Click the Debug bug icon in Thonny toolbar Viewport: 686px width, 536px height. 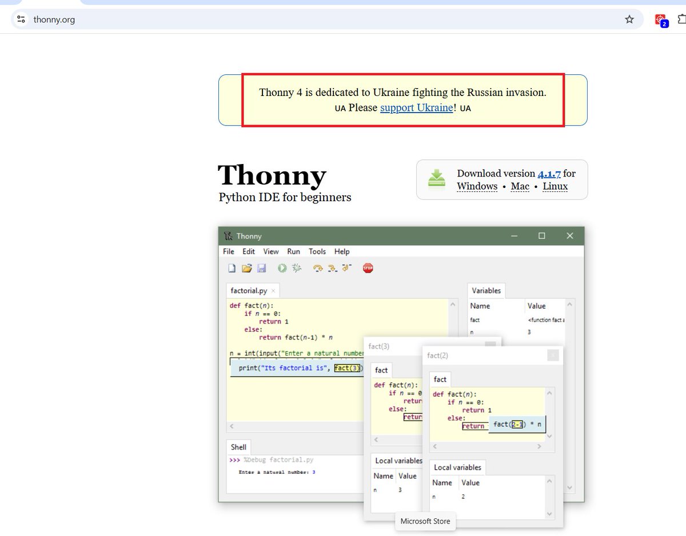(x=296, y=268)
